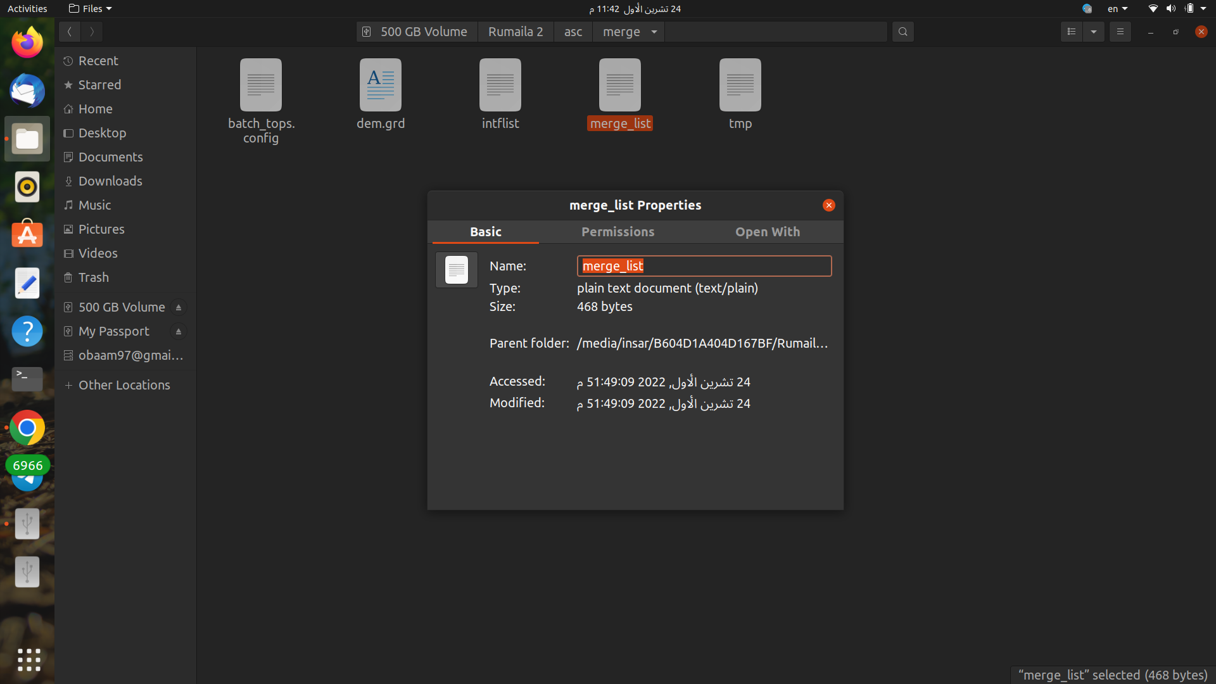Click the merge_list name input field
The width and height of the screenshot is (1216, 684).
(704, 265)
